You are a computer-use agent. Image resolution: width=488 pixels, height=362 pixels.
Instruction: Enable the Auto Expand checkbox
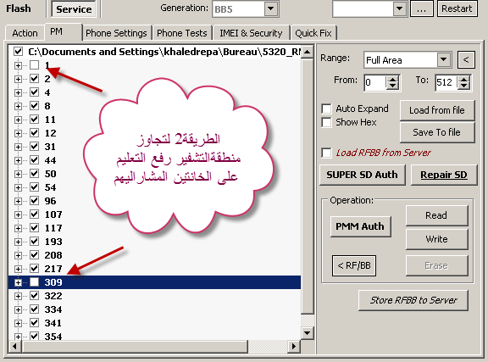[x=326, y=109]
